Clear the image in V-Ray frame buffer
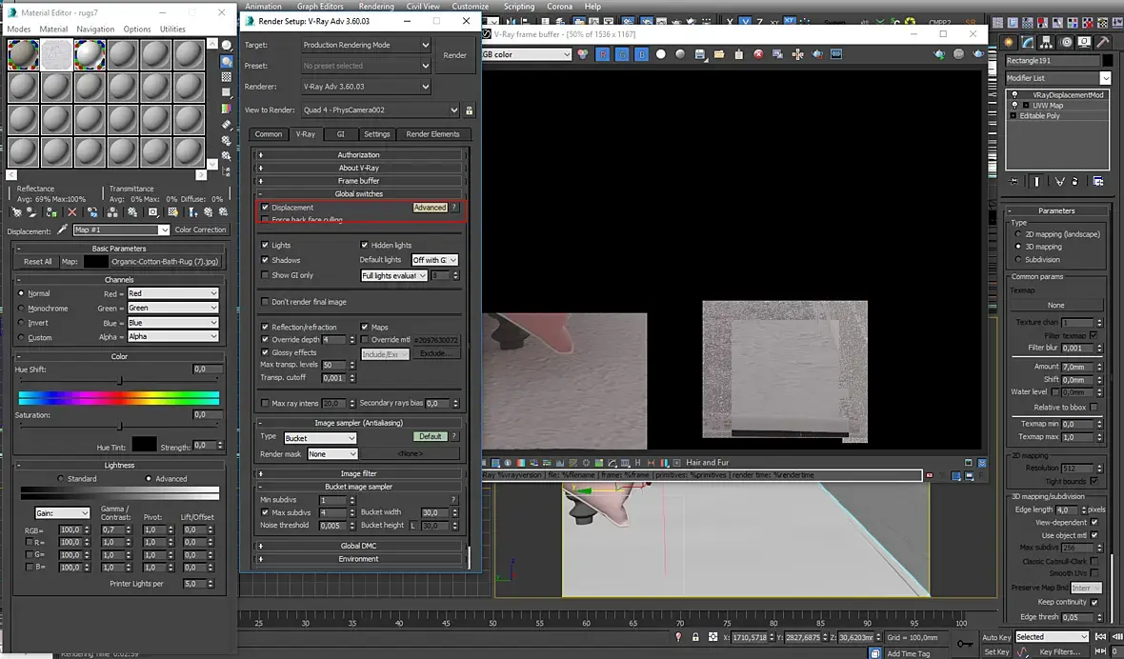Screen dimensions: 1124x659 tap(758, 55)
